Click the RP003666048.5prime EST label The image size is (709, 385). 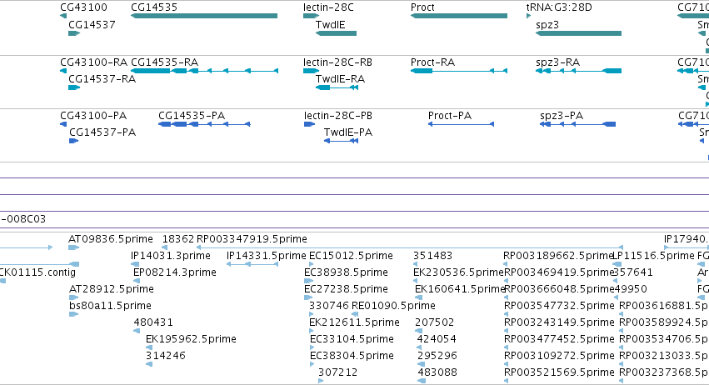pos(559,288)
